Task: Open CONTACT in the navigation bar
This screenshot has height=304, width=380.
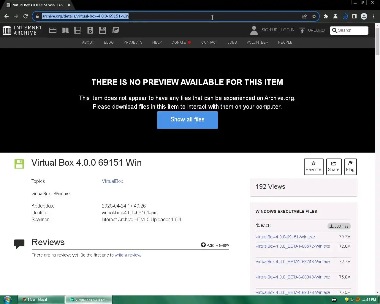Action: (x=210, y=42)
